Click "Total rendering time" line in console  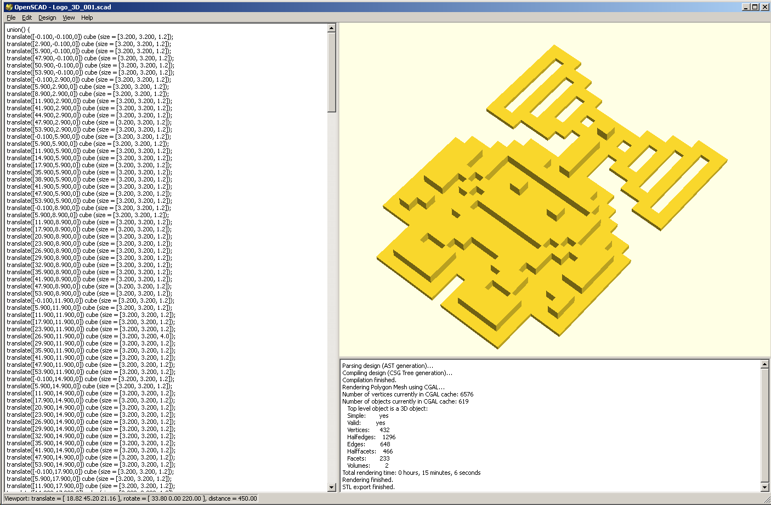click(x=411, y=473)
